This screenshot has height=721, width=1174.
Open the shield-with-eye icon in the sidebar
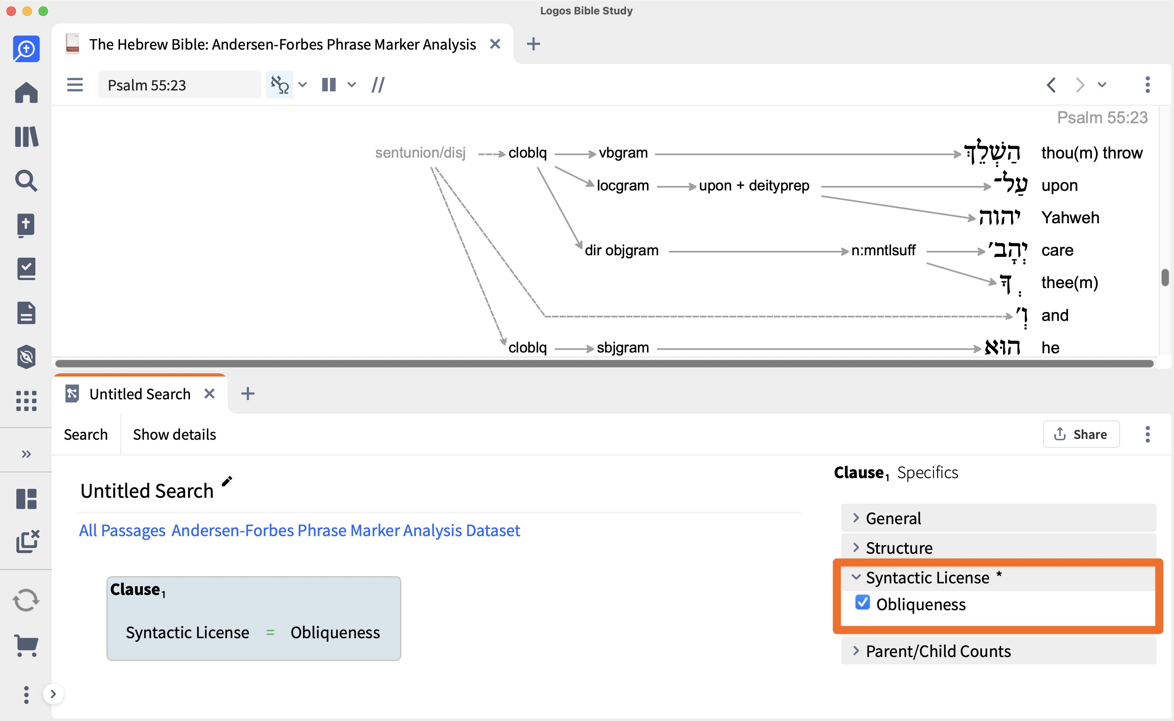(x=26, y=357)
